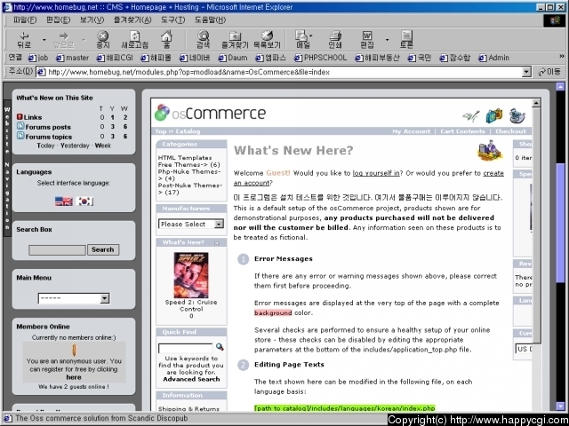Viewport: 569px width, 426px height.
Task: Click the What's New box arrow icon
Action: (x=217, y=243)
